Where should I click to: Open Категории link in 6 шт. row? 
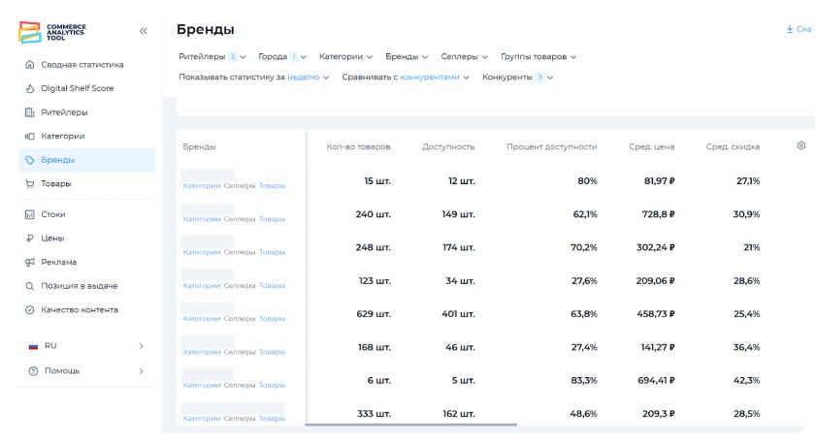pyautogui.click(x=202, y=385)
